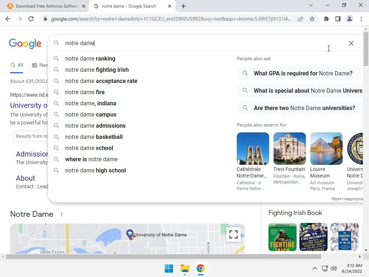Screen dimensions: 369x277
Task: Open What is special about Notre Dame
Action: pos(299,91)
